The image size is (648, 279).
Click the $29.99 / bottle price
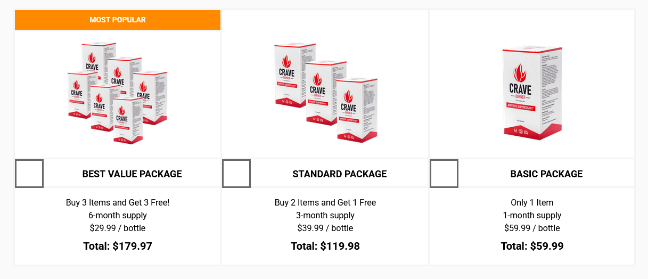click(118, 228)
